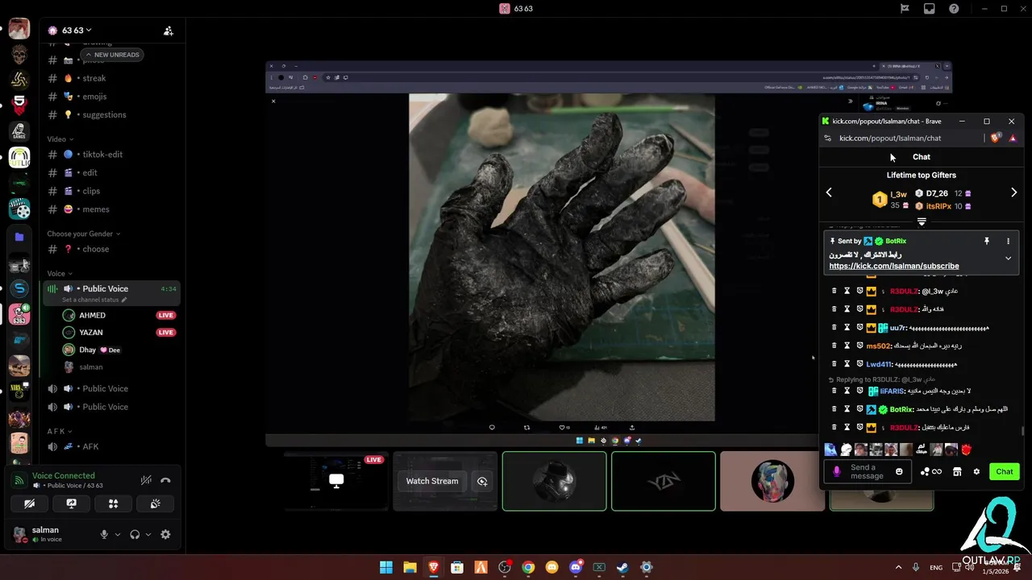Open Discord inbox icon in title bar
The image size is (1032, 580).
(x=930, y=9)
